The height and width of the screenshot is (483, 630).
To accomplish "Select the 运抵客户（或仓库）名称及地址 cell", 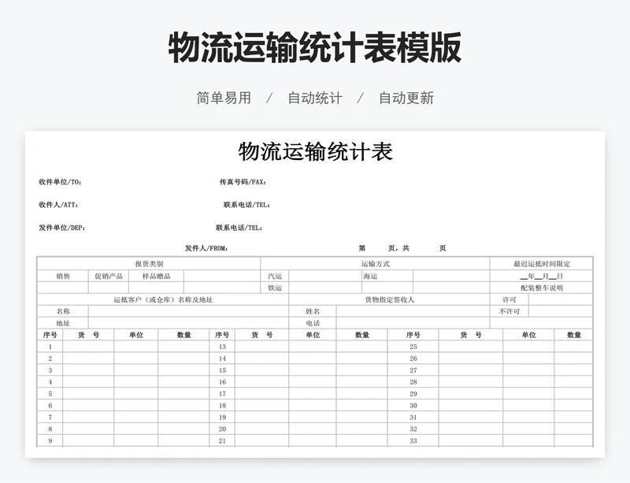I will coord(163,299).
